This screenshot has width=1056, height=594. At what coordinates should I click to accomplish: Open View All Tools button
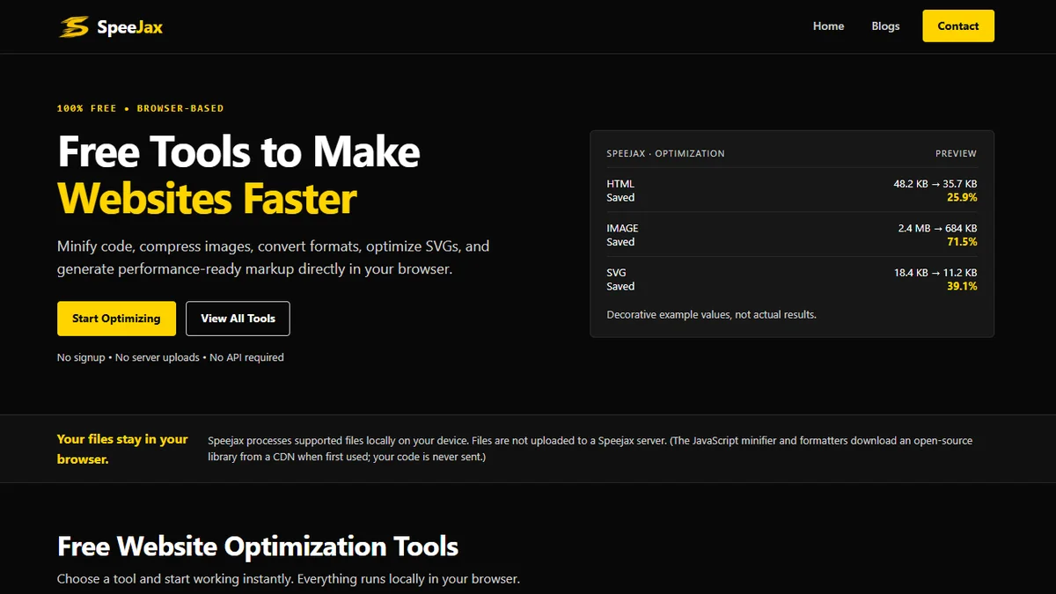point(238,319)
